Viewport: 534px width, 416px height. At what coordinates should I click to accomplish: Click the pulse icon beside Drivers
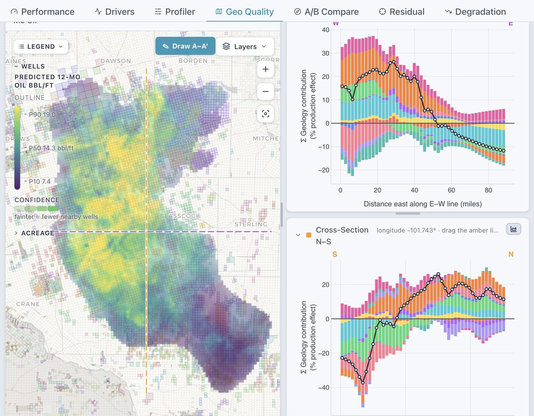click(x=98, y=12)
